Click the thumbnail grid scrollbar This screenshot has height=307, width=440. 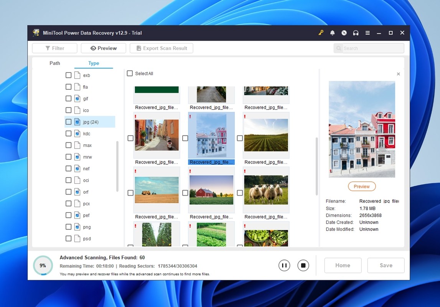pos(317,166)
